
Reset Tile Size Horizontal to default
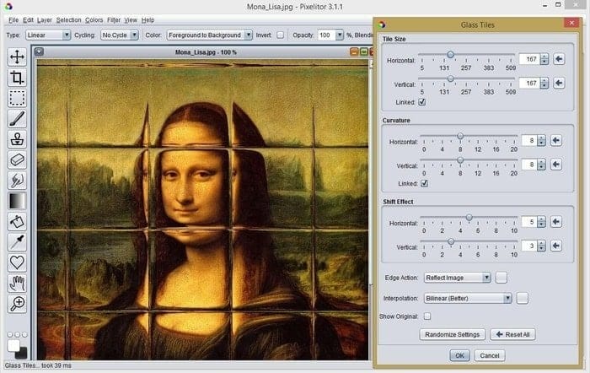pos(559,59)
